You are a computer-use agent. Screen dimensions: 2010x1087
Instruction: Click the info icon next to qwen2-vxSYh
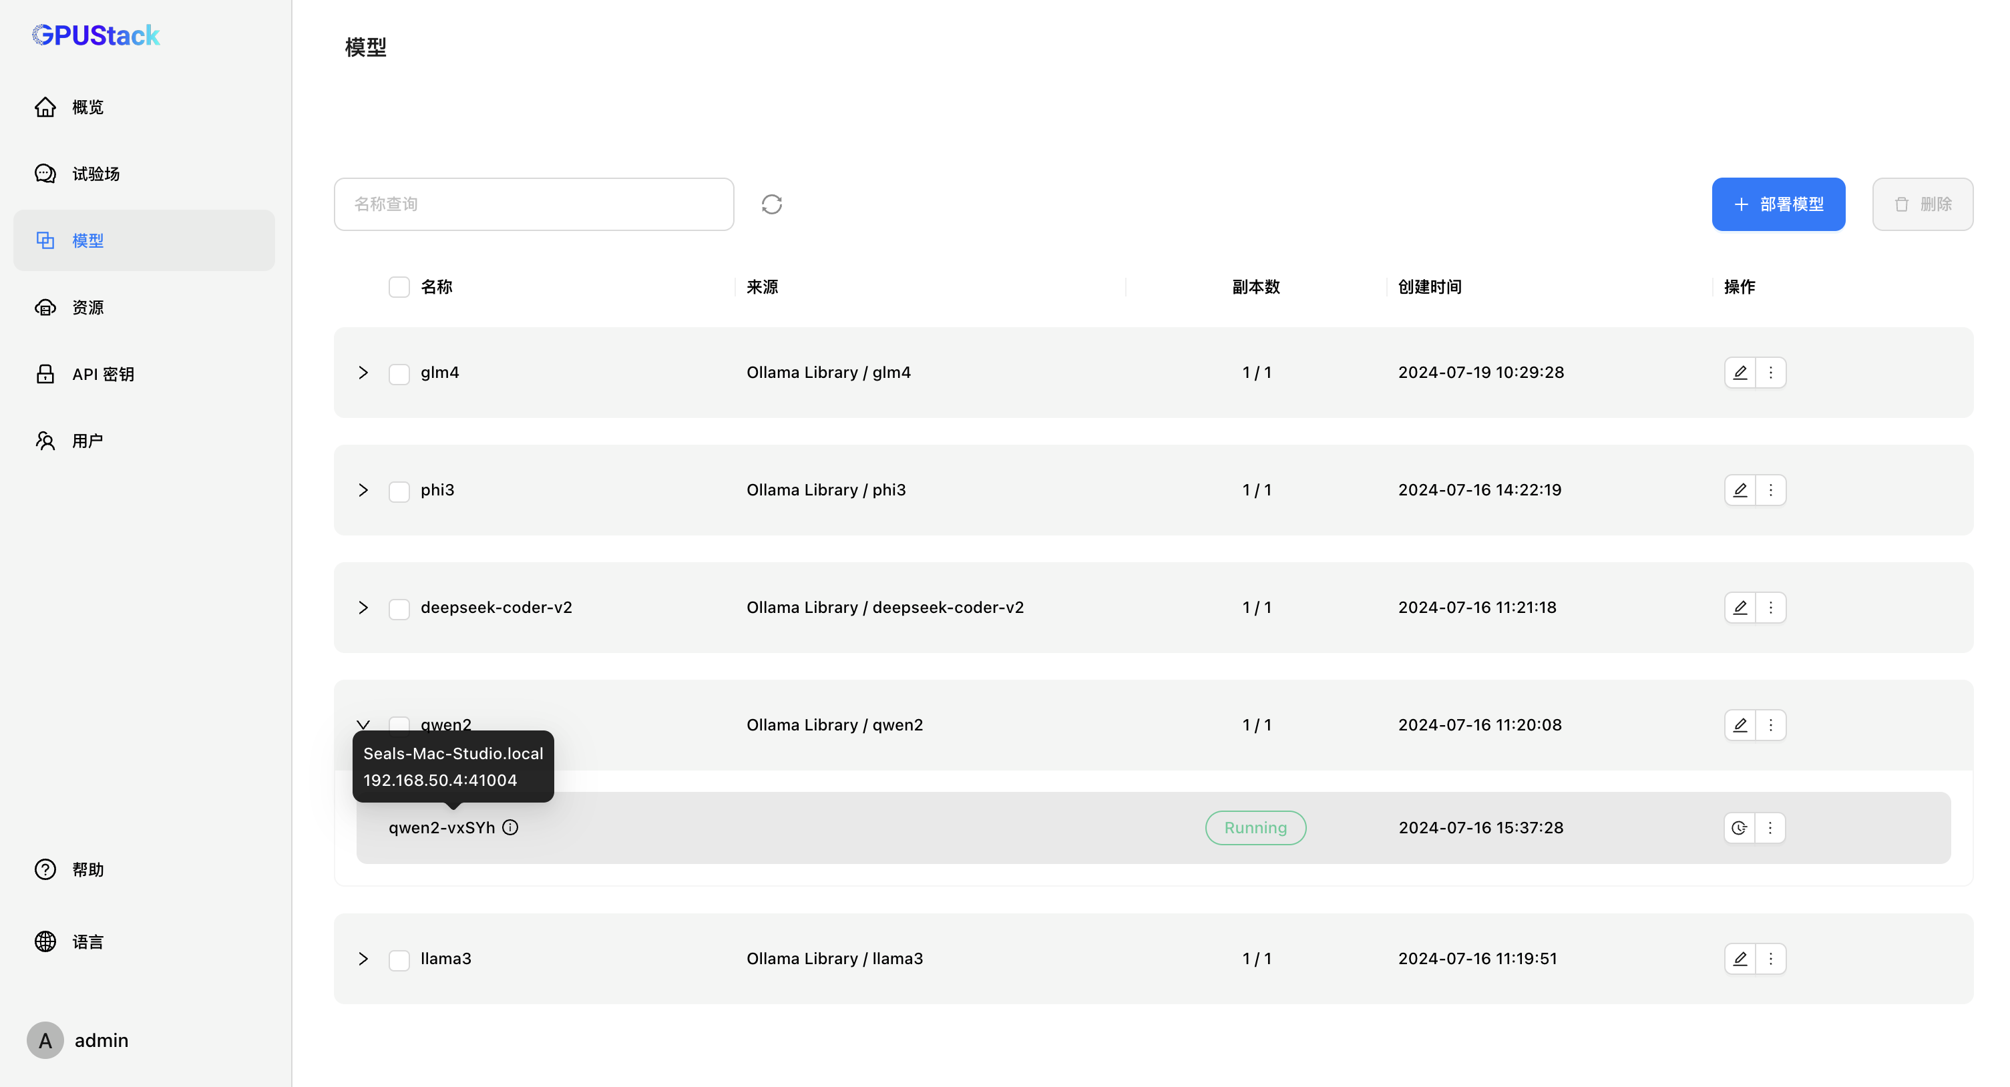point(510,827)
